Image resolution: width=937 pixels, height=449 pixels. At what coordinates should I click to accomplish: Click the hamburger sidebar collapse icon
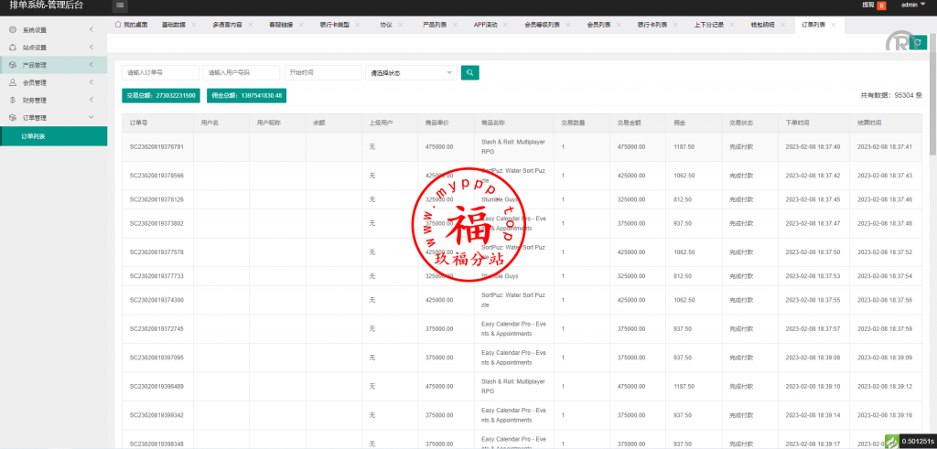120,5
